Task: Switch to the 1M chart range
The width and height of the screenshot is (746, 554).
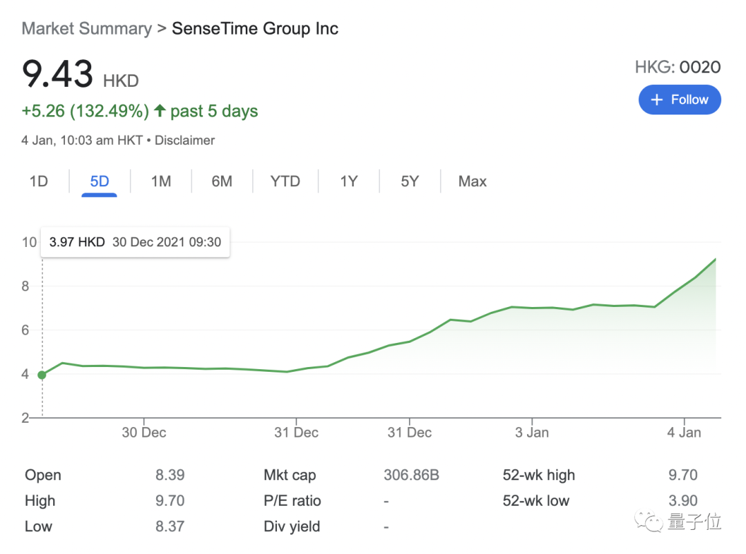Action: pos(161,181)
